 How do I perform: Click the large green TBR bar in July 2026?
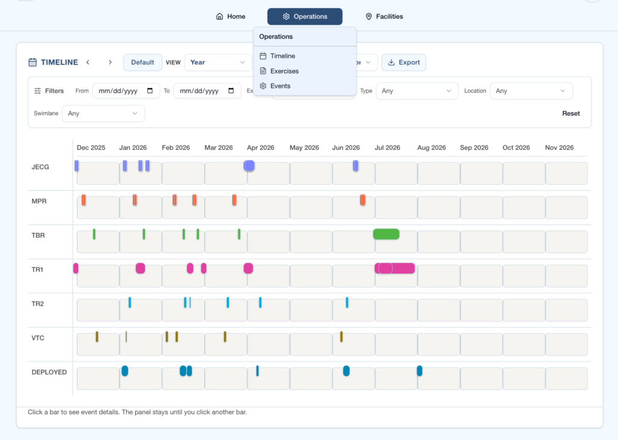(386, 234)
